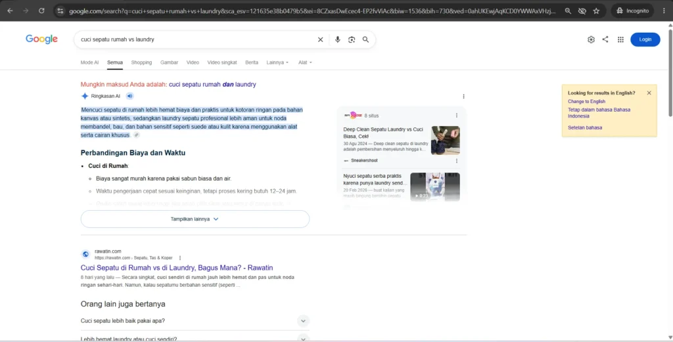
Task: Click the blue Login button
Action: [x=645, y=39]
